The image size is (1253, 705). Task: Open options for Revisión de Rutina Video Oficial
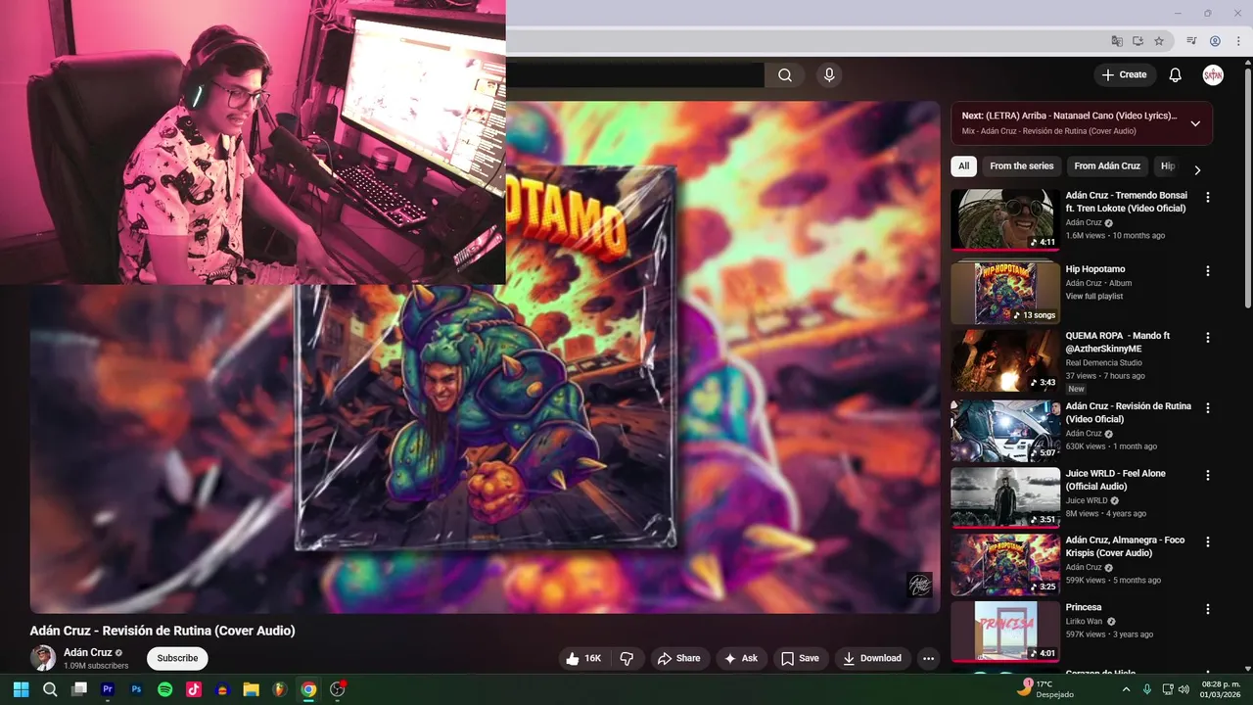point(1208,408)
